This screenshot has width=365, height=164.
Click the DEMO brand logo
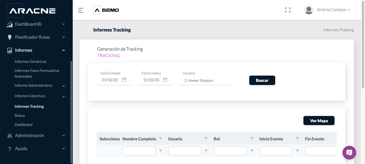[106, 10]
